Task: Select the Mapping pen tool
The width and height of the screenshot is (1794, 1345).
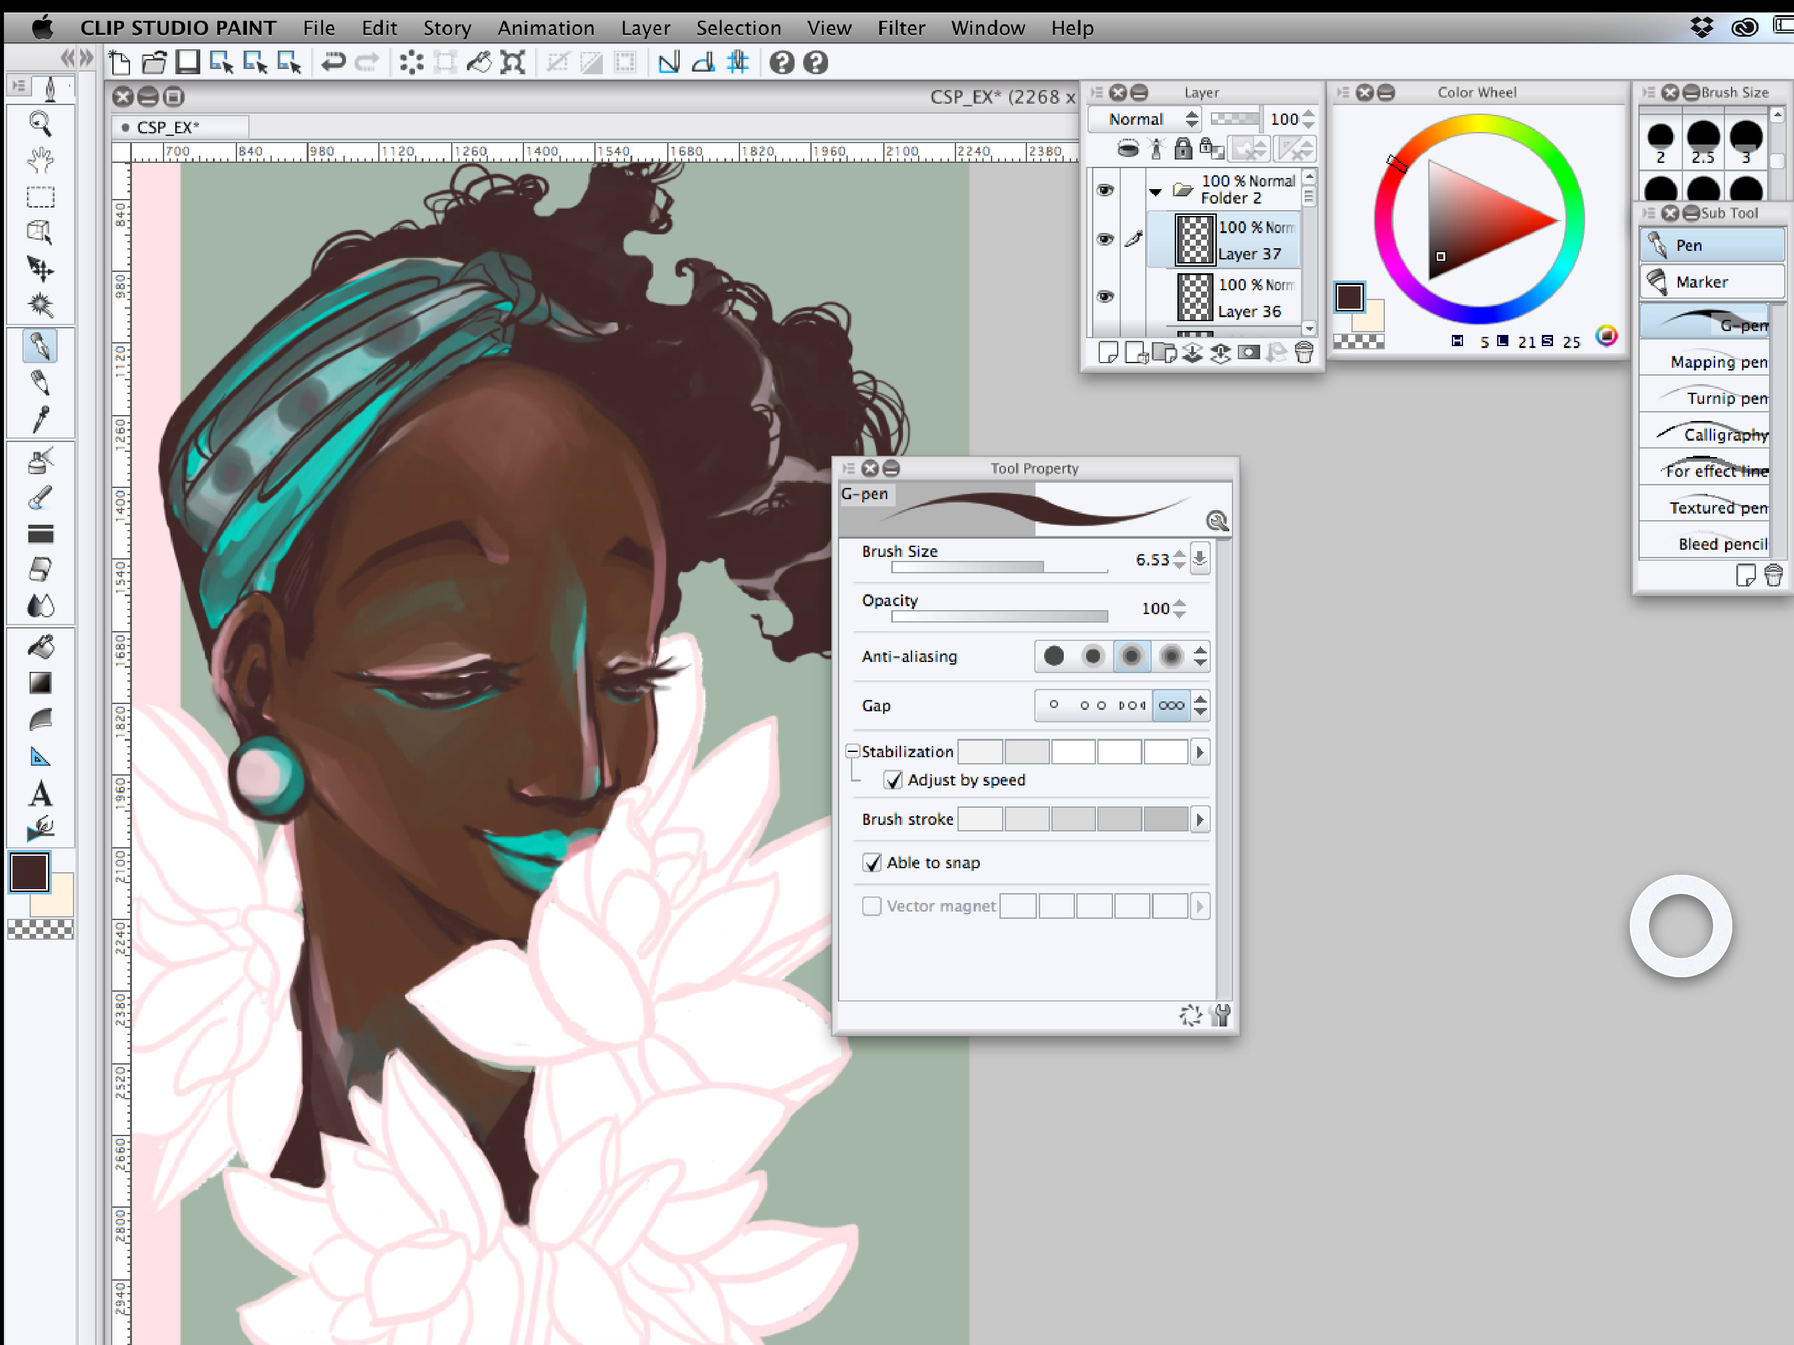Action: pyautogui.click(x=1709, y=362)
